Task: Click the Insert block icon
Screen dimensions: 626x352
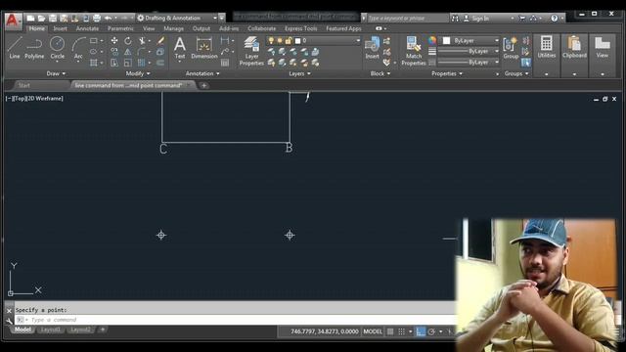Action: (x=372, y=48)
